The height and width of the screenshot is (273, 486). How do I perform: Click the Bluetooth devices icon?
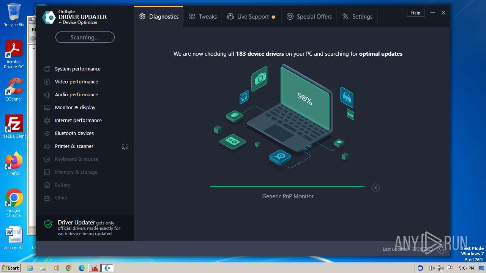[x=47, y=133]
